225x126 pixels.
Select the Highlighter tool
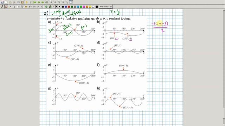[x=10, y=7]
